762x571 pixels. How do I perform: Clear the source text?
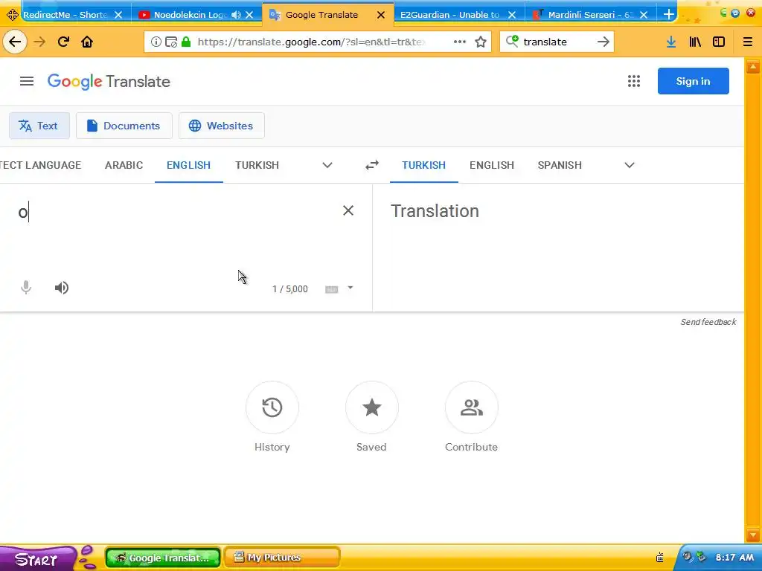coord(348,210)
